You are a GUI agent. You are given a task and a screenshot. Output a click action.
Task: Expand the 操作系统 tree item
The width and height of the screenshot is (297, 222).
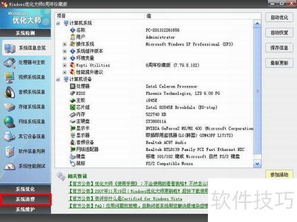(x=65, y=44)
